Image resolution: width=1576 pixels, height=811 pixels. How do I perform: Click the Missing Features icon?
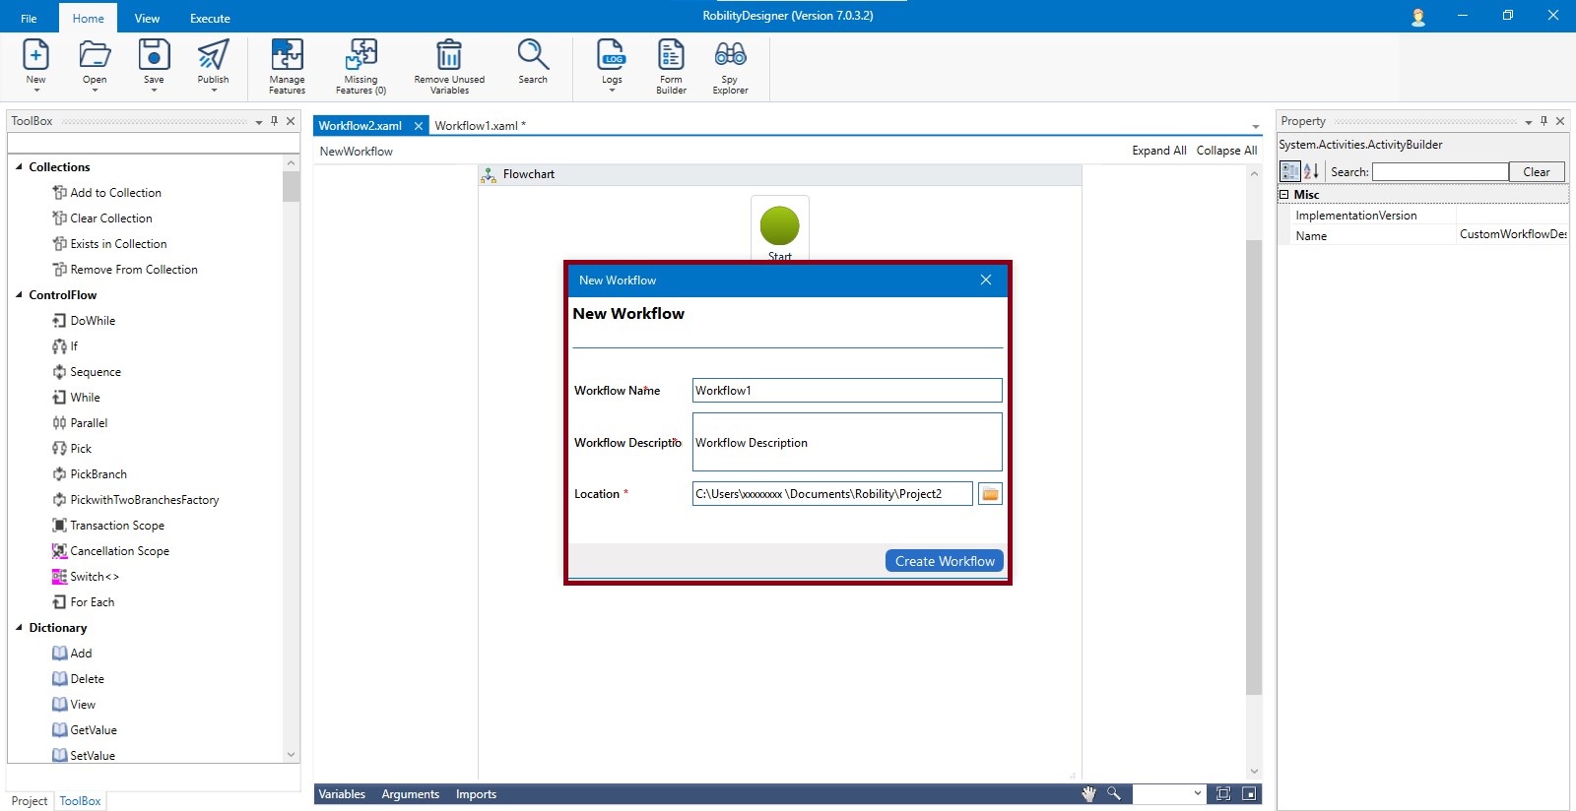[x=361, y=66]
